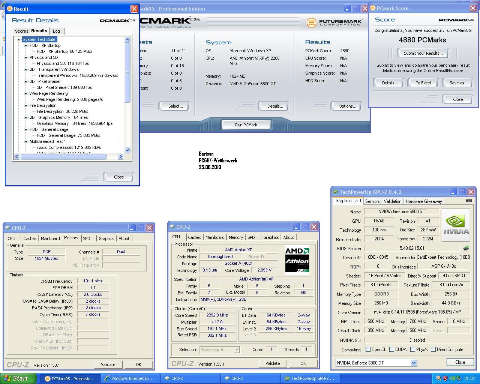This screenshot has height=384, width=480.
Task: Toggle the OpenCL checkbox in GPU-Z
Action: point(368,349)
